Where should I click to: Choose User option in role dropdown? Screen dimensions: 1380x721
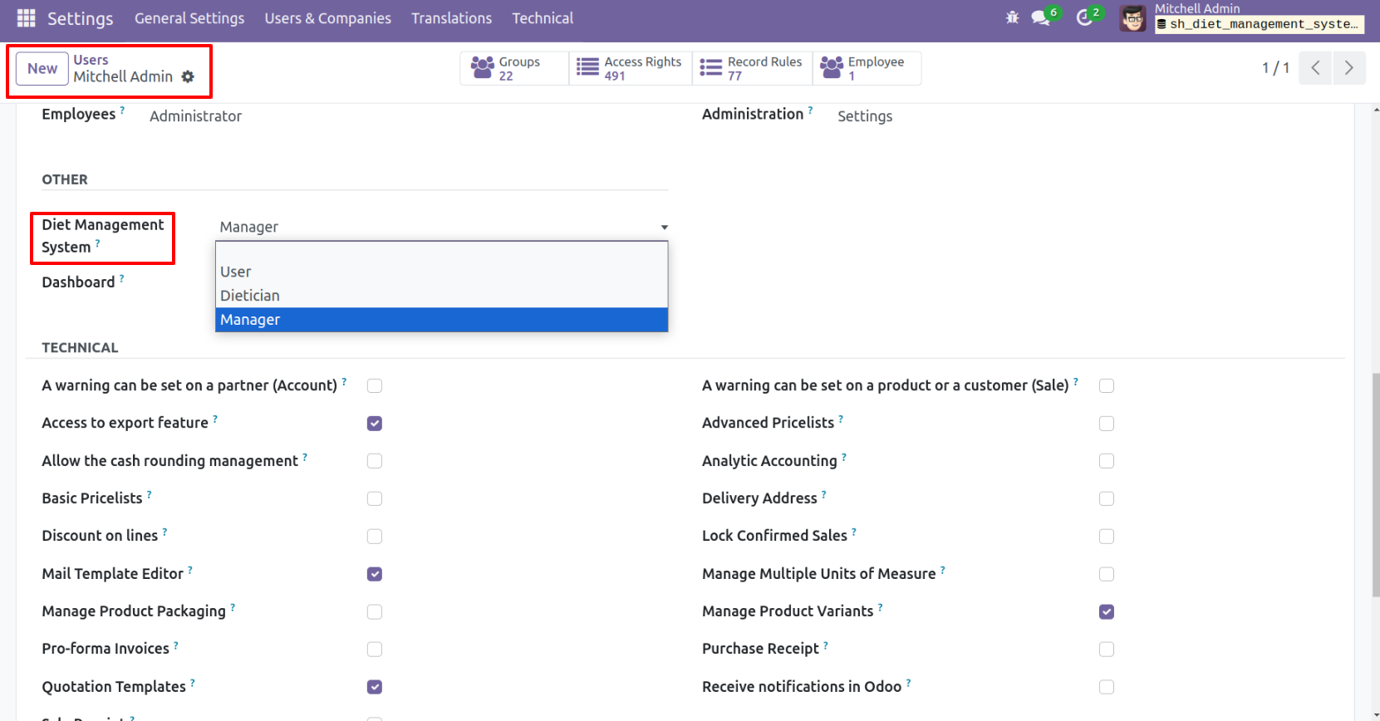(x=236, y=272)
